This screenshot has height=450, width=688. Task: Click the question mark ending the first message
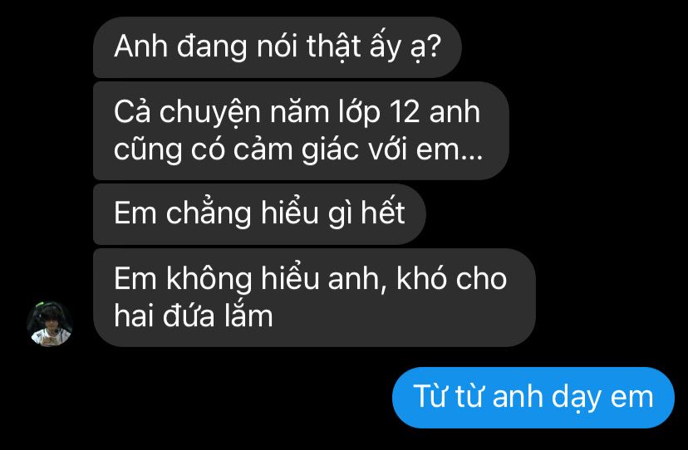[x=433, y=46]
